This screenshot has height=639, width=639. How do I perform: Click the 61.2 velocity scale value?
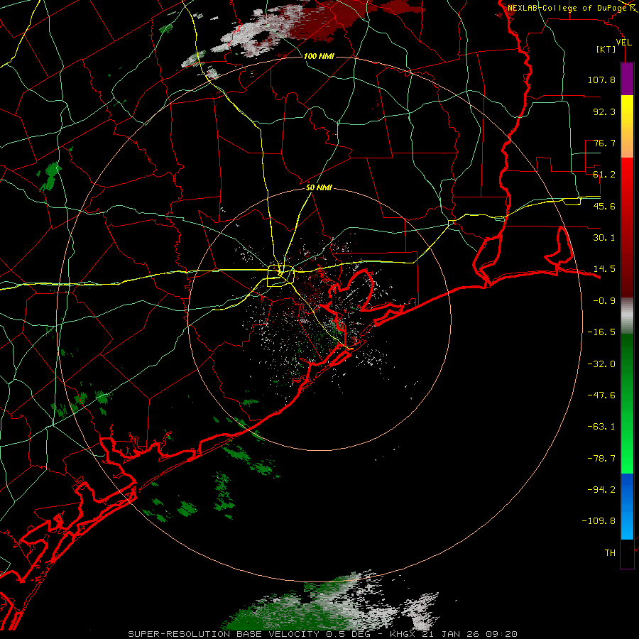tap(604, 175)
